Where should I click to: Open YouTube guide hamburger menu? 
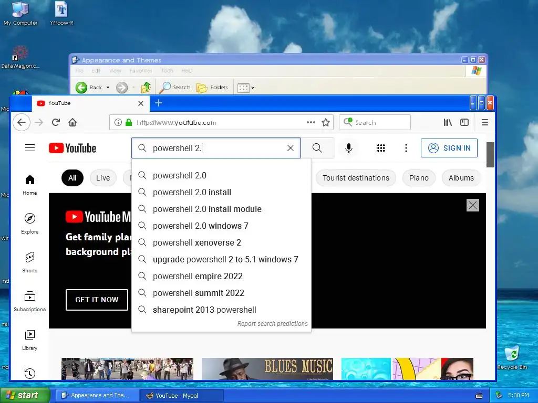pos(30,148)
